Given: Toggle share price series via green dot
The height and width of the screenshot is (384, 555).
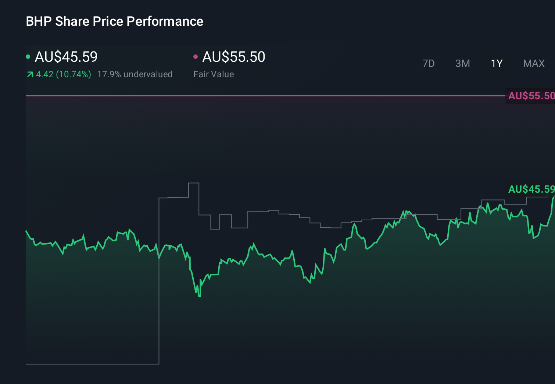Looking at the screenshot, I should click(x=29, y=56).
